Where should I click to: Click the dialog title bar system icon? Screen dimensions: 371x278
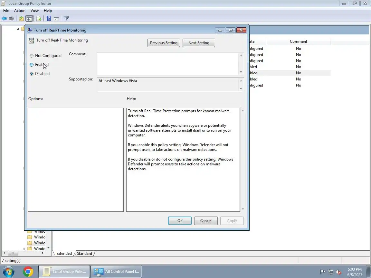click(30, 30)
